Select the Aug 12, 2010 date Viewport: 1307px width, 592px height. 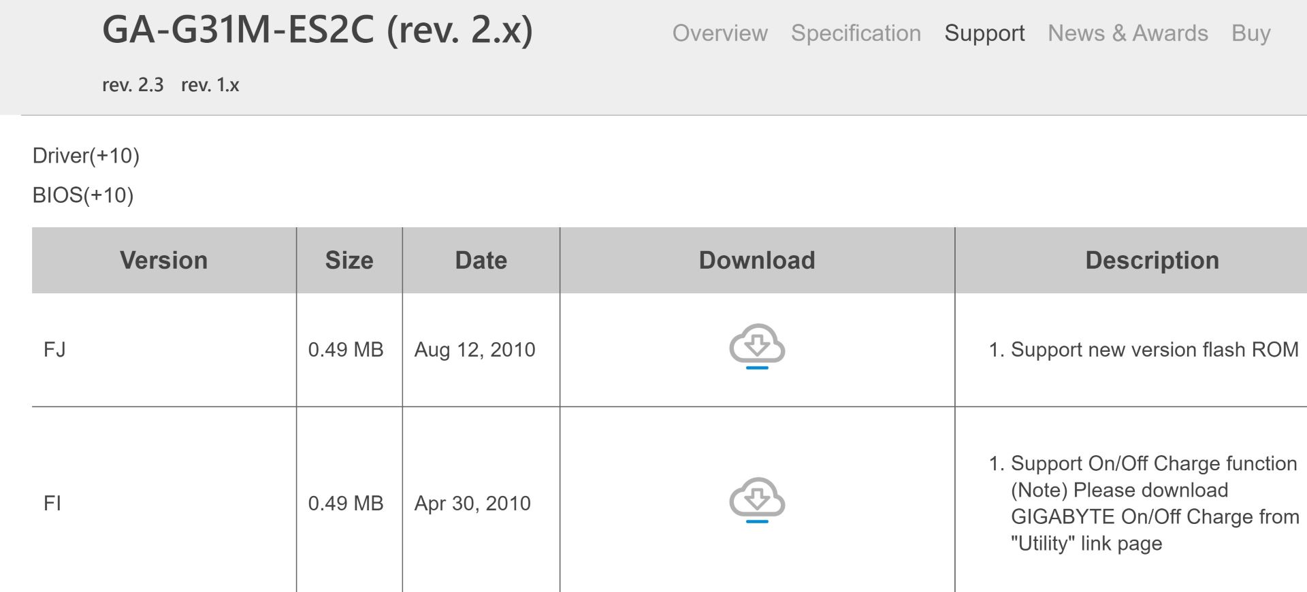475,350
